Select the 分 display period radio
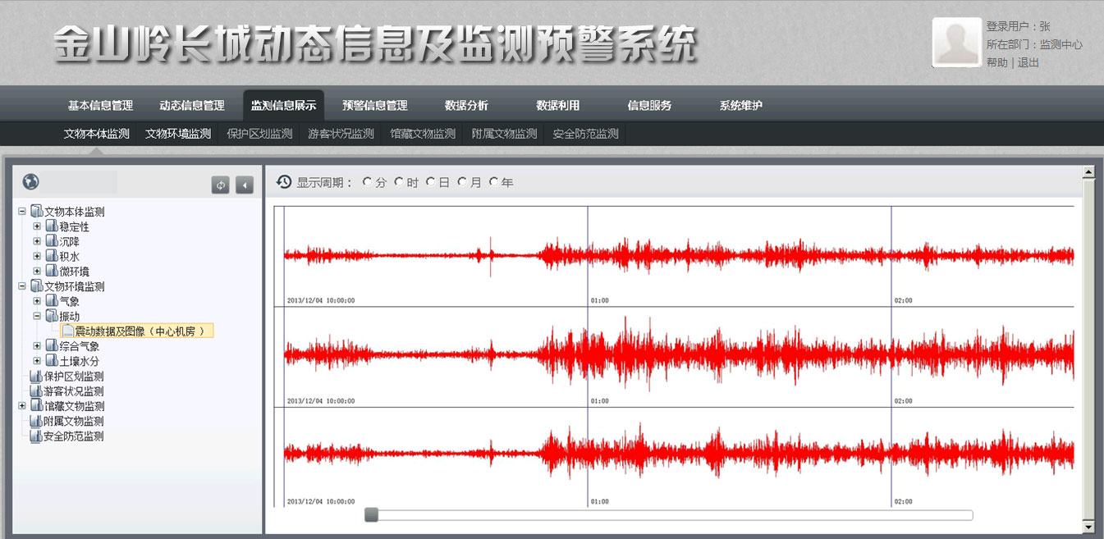This screenshot has height=539, width=1104. [367, 182]
